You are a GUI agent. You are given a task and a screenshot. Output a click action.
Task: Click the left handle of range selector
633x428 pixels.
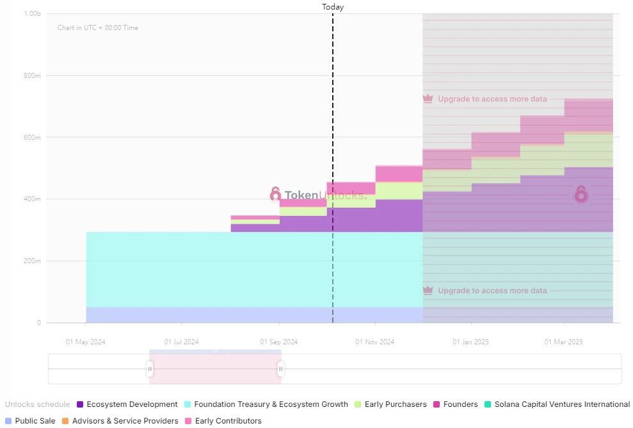point(150,369)
